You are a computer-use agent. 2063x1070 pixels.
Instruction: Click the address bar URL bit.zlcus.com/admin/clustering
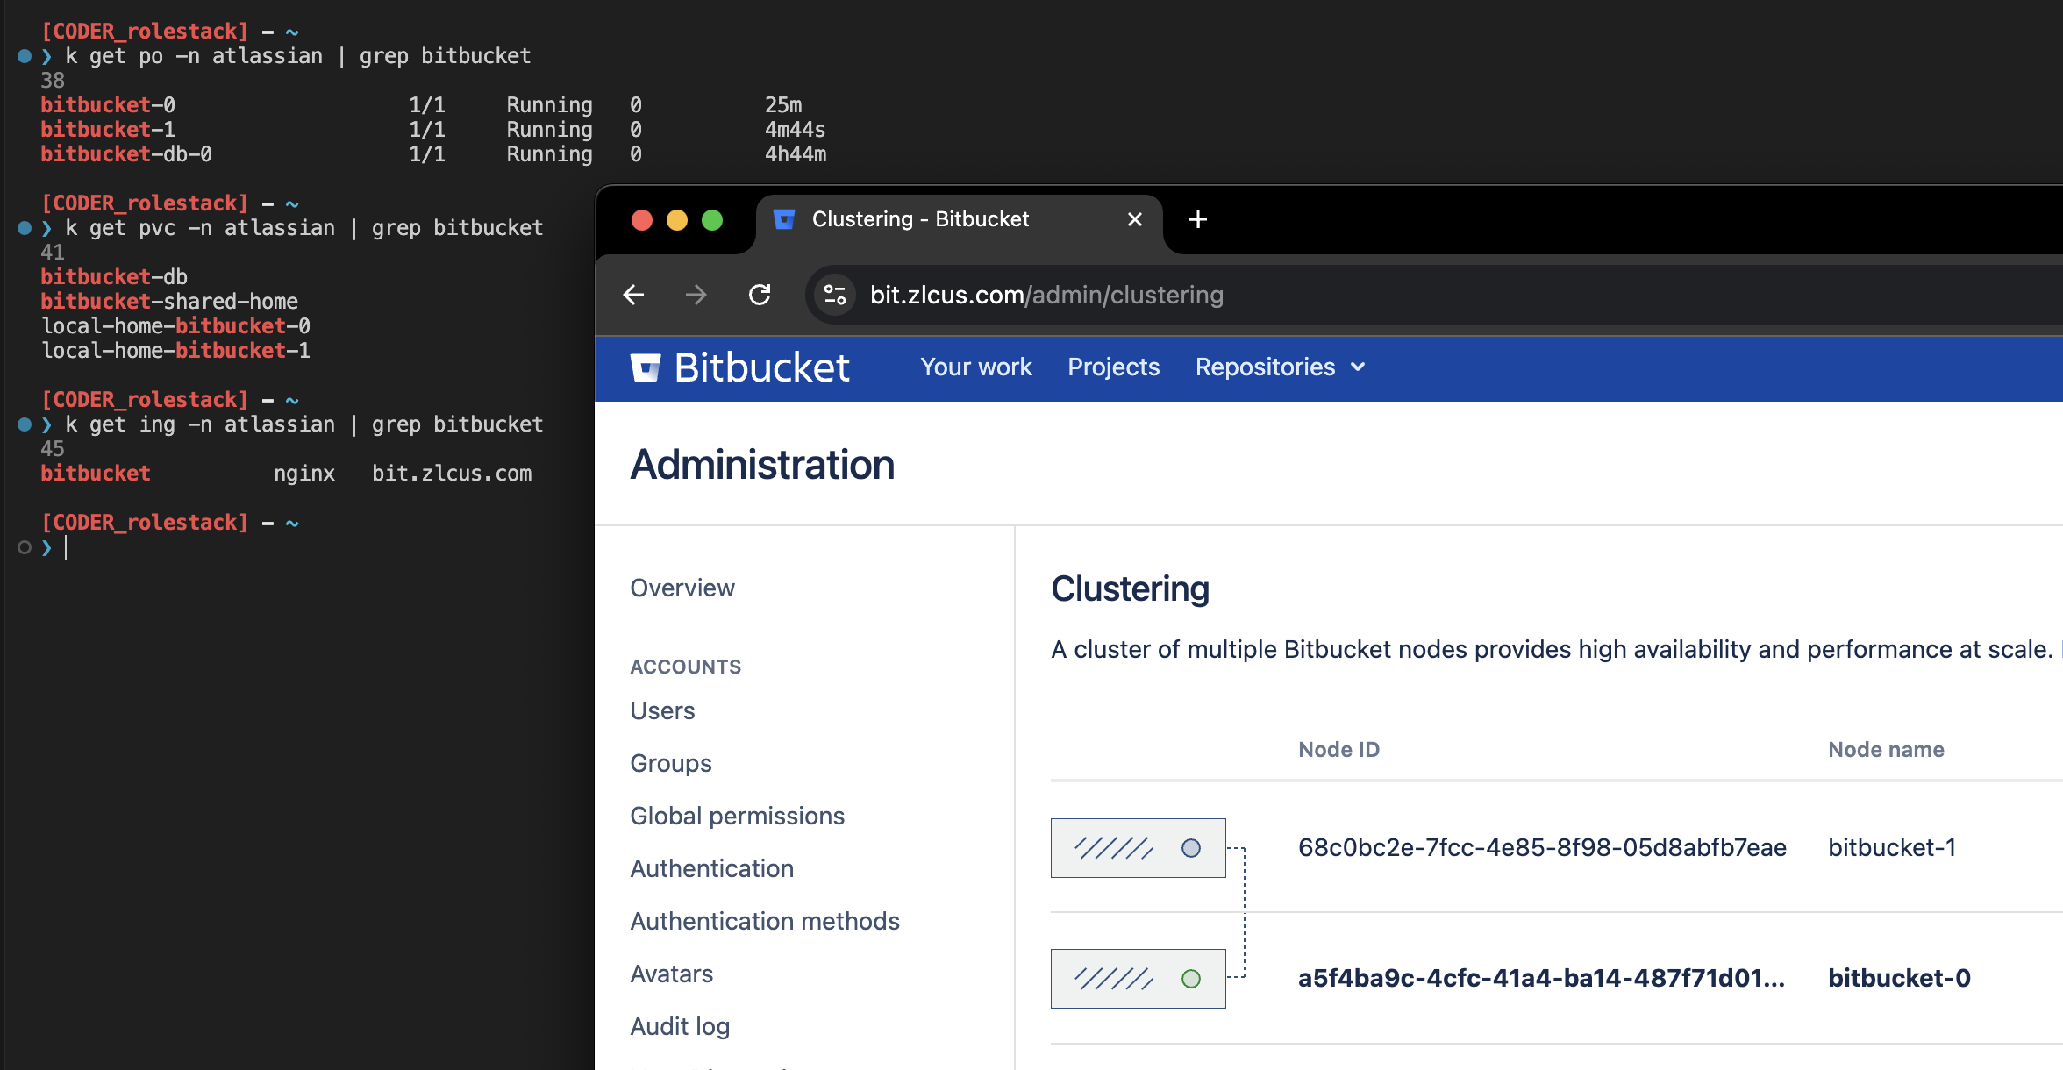[x=1046, y=295]
